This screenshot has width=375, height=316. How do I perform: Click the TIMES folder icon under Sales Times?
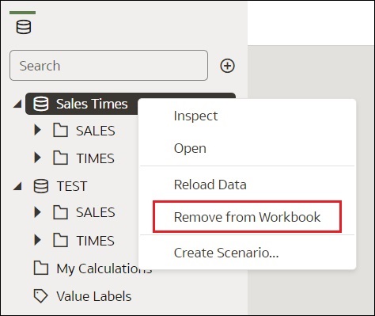pos(60,158)
